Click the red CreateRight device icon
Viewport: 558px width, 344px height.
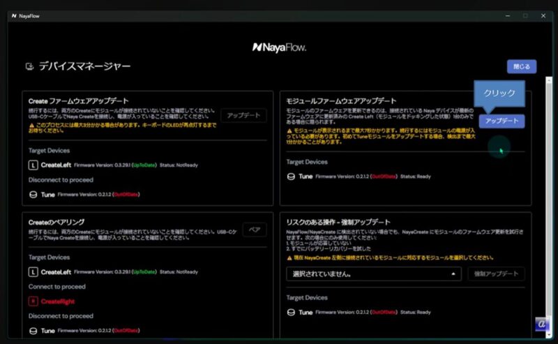(33, 301)
